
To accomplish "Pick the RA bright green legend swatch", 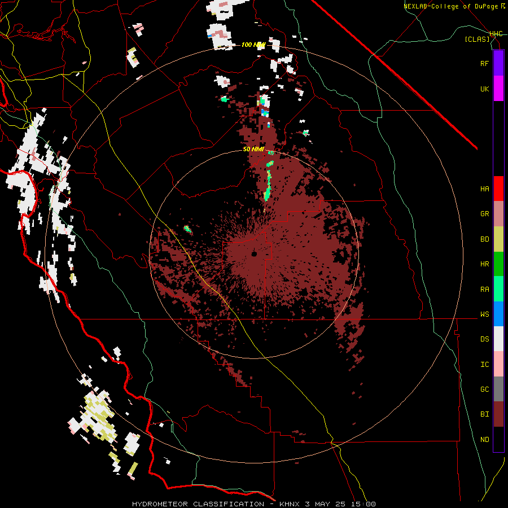I will click(498, 289).
